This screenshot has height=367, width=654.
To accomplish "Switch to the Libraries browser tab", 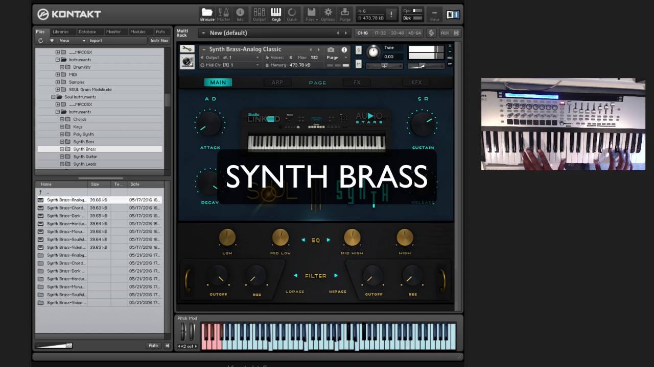I will [61, 32].
